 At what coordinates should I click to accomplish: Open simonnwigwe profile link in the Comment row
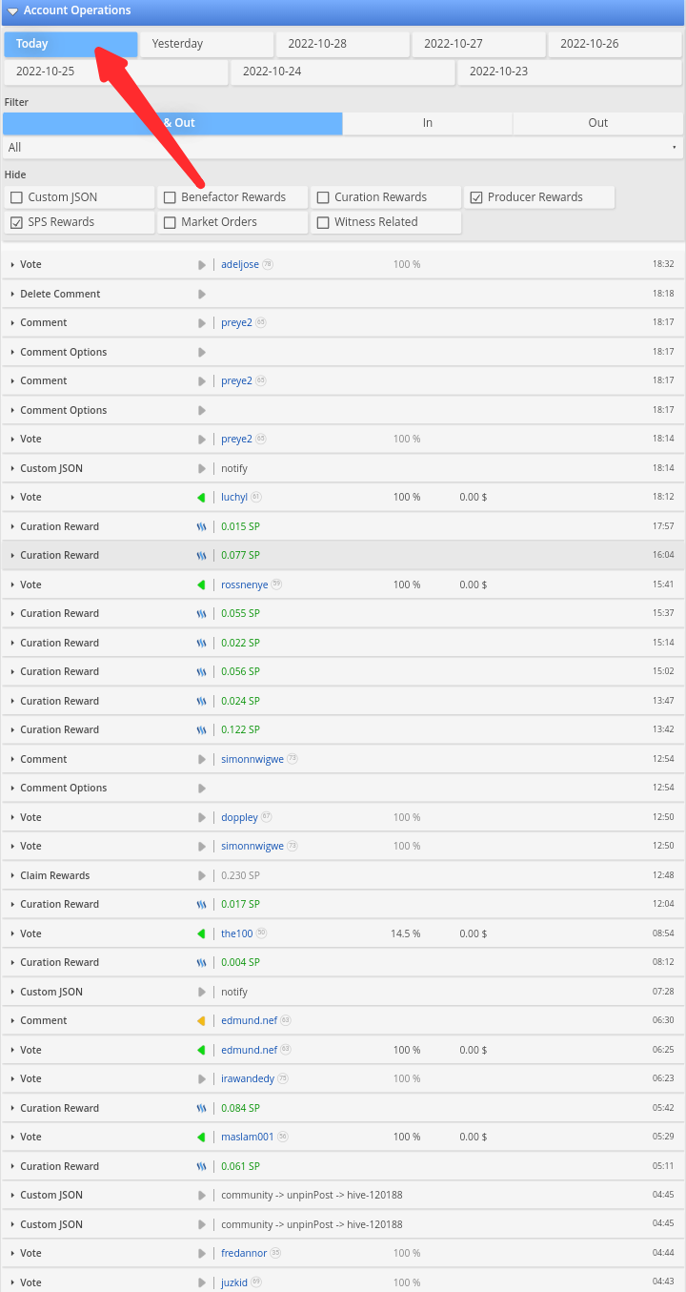coord(252,759)
